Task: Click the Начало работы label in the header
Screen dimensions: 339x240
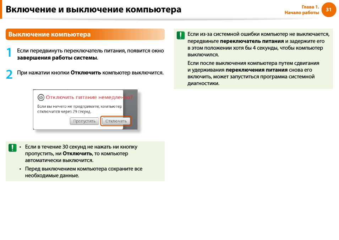Action: [302, 13]
